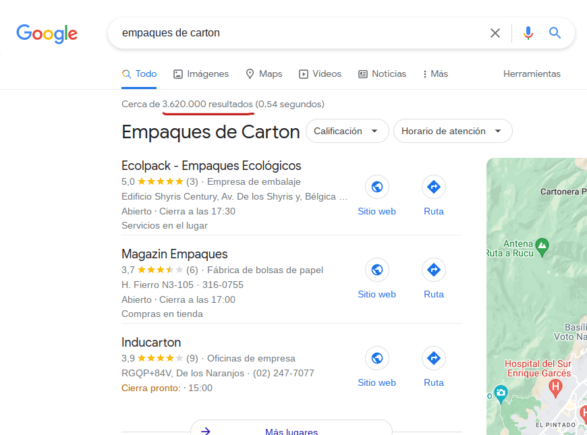
Task: Open the Google logo homepage link
Action: 47,34
